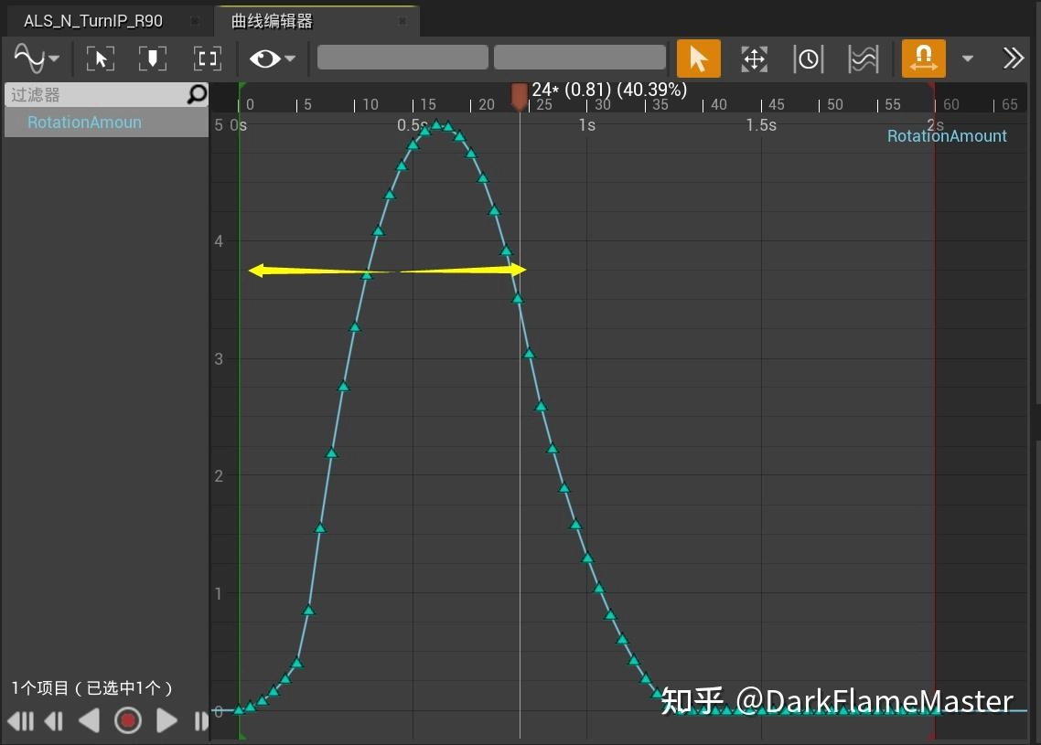
Task: Select the orange arrow selection tool
Action: (x=699, y=59)
